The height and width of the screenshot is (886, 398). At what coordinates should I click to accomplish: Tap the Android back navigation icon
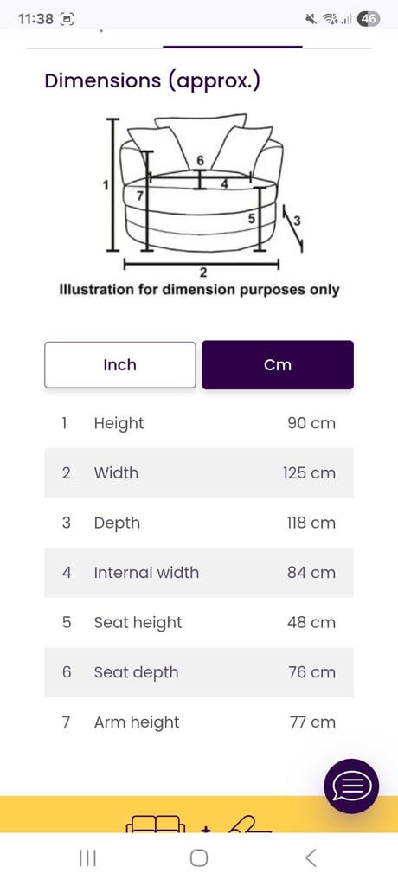311,857
